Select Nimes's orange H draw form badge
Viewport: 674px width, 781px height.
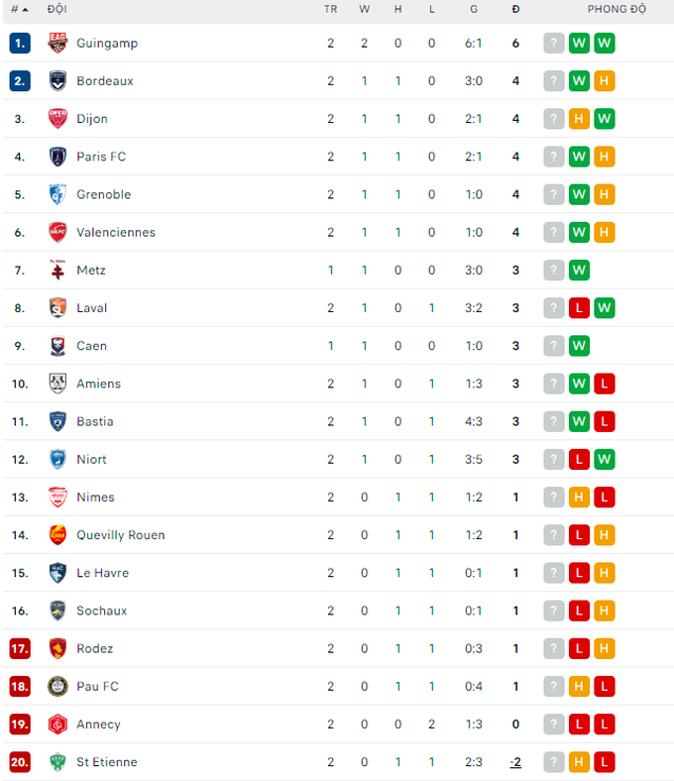pyautogui.click(x=579, y=498)
